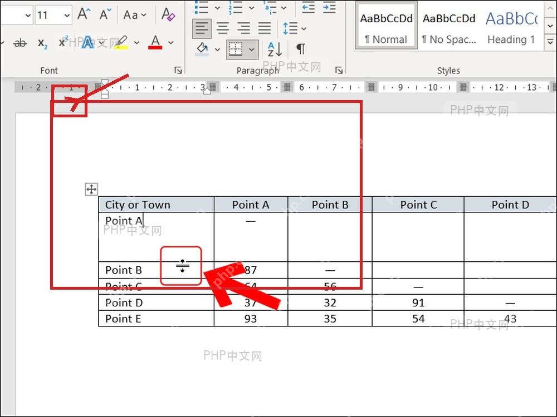Viewport: 557px width, 417px height.
Task: Click the Sort A to Z icon
Action: tap(275, 49)
